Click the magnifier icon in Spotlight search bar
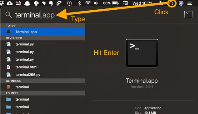198x114 pixels. (9, 15)
